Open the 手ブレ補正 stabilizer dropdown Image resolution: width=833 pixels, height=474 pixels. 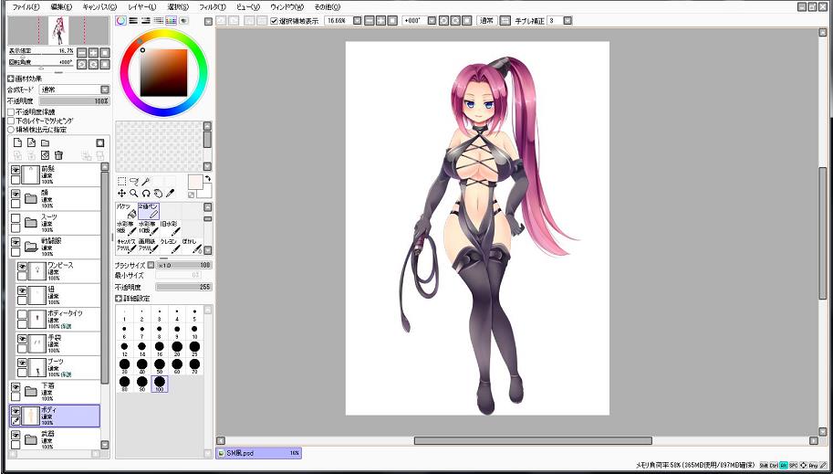[567, 20]
